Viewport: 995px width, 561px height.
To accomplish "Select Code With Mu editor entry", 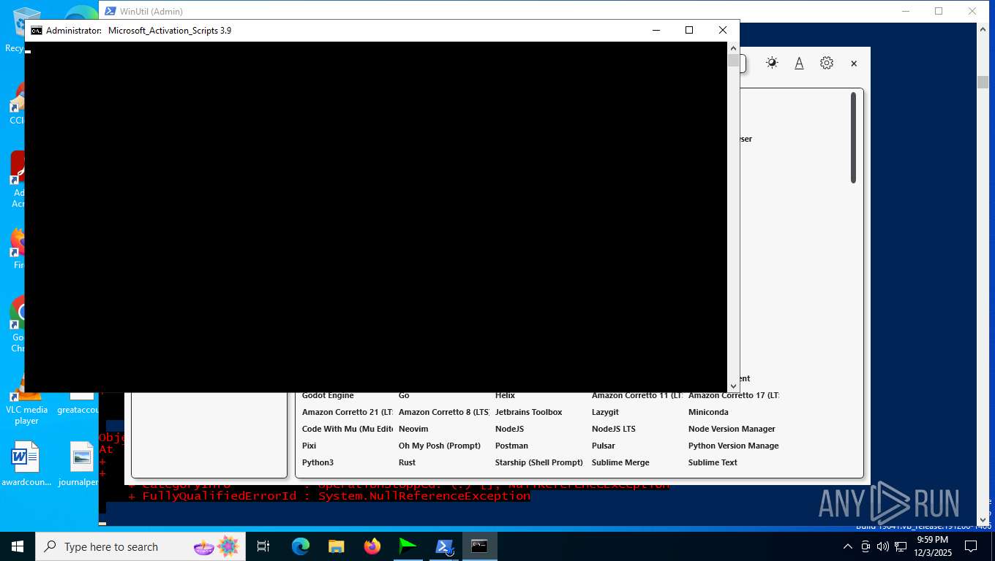I will (x=348, y=429).
